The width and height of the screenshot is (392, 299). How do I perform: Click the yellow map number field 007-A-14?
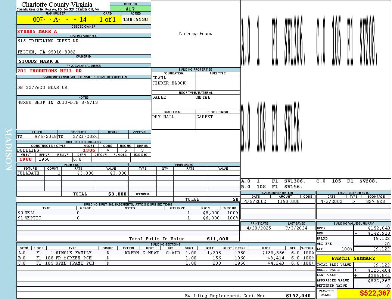tap(56, 19)
